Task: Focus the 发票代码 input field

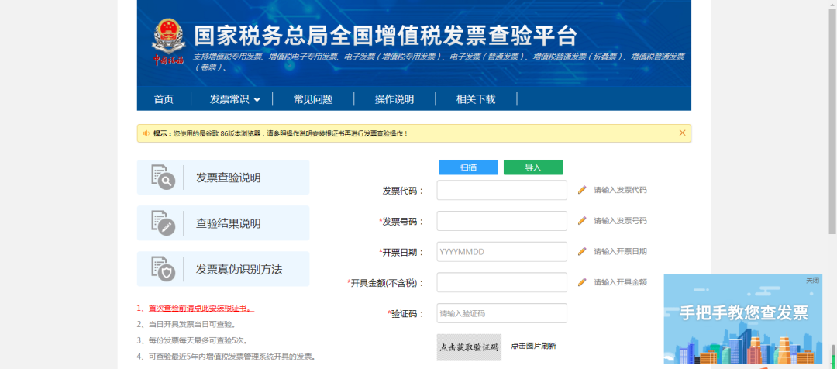Action: [501, 190]
